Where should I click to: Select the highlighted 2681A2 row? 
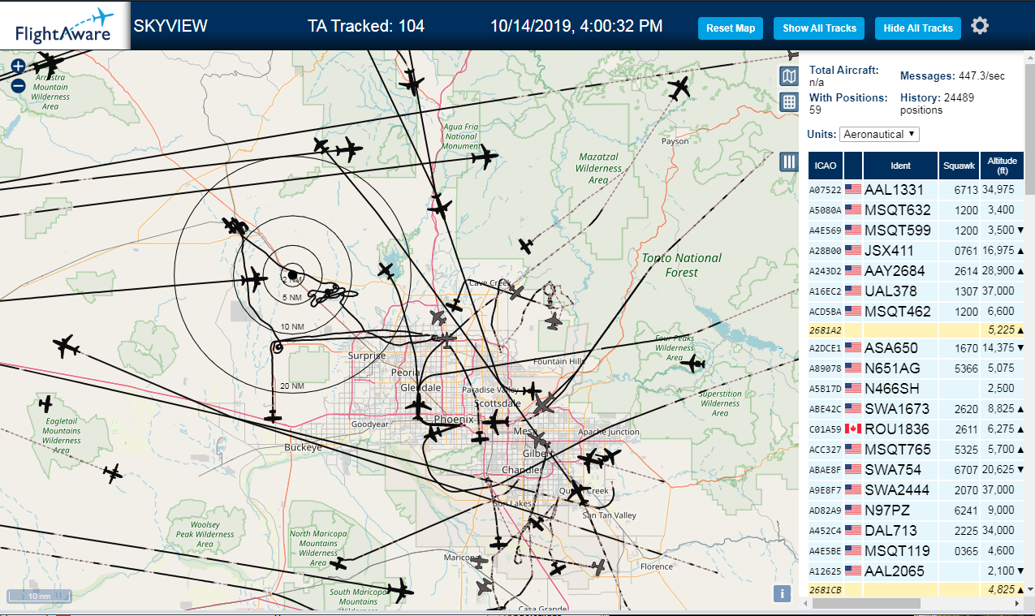click(916, 330)
